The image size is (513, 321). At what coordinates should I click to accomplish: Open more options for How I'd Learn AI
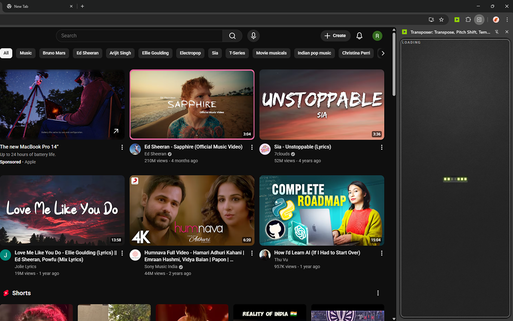click(382, 253)
